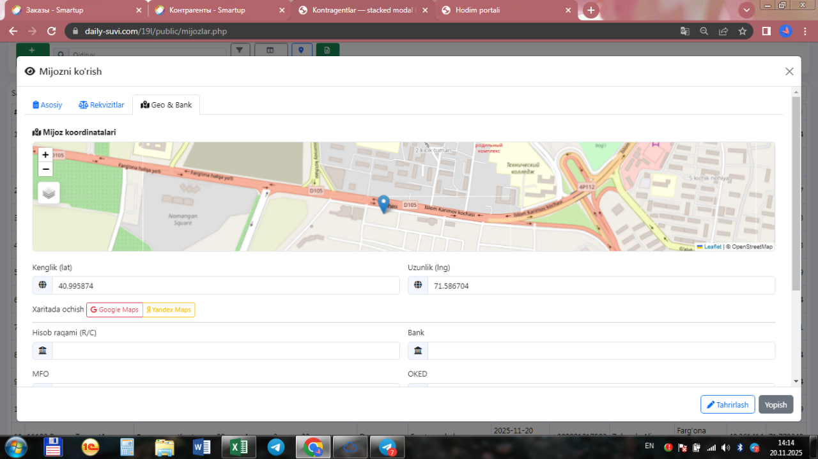Open location in Google Maps
The width and height of the screenshot is (818, 459).
[x=114, y=310]
